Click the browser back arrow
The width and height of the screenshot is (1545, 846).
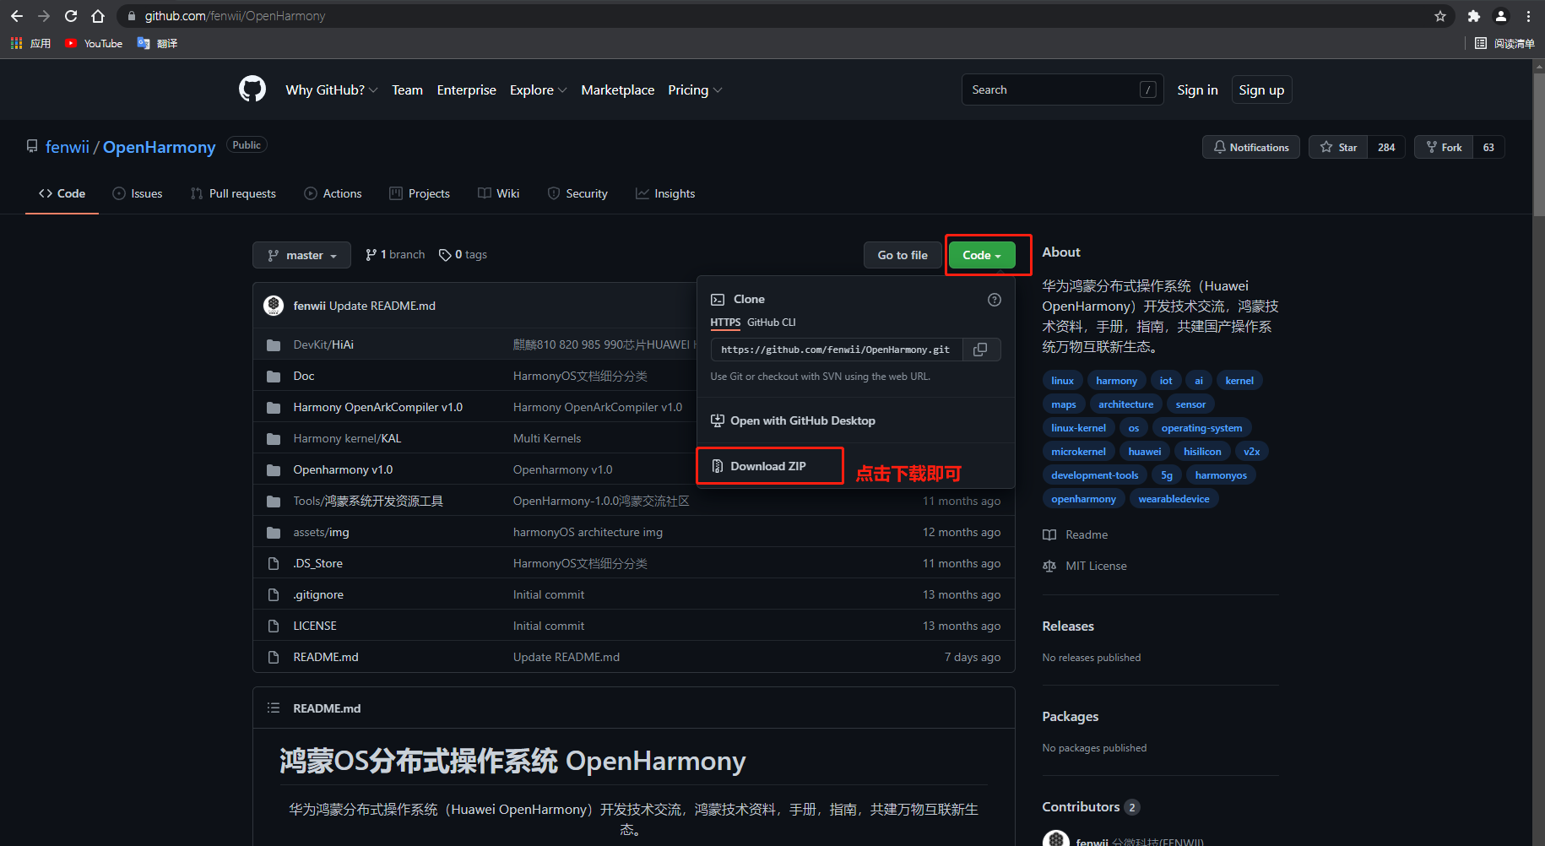[17, 16]
